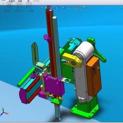Select the green mounting base plate
Screen dimensions: 123x123
[x=85, y=111]
